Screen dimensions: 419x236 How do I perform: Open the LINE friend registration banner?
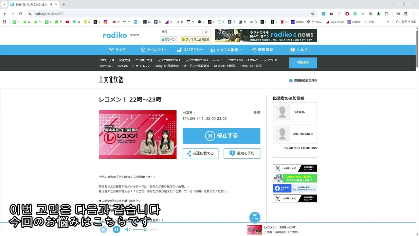coord(295,178)
